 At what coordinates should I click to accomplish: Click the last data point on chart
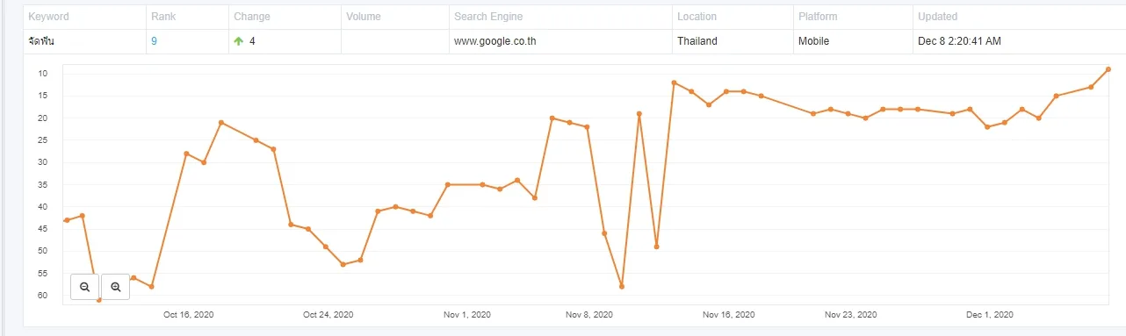coord(1108,69)
